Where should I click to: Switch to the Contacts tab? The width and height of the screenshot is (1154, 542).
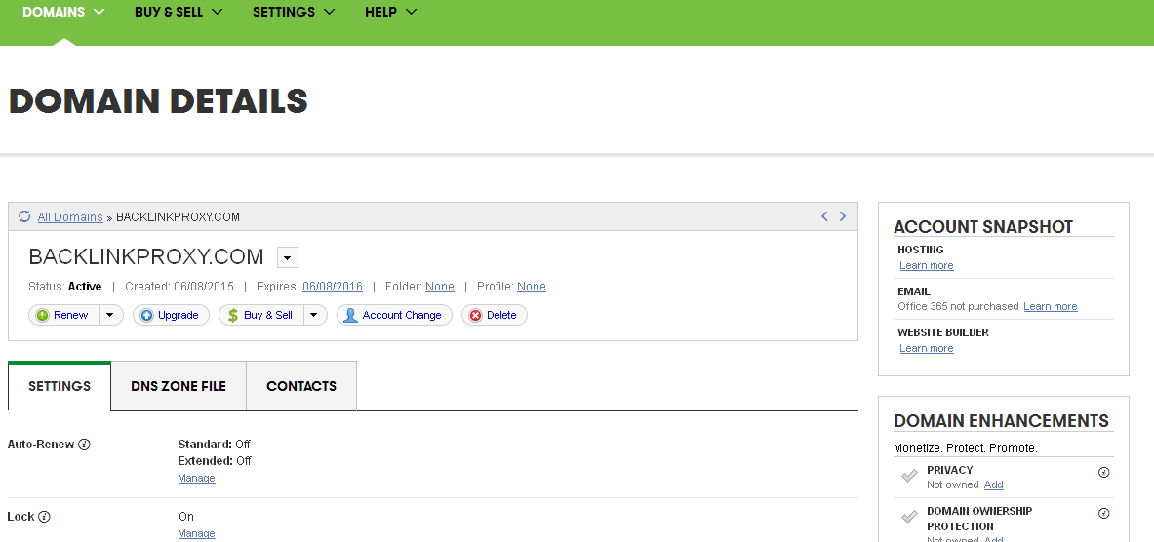pos(301,386)
